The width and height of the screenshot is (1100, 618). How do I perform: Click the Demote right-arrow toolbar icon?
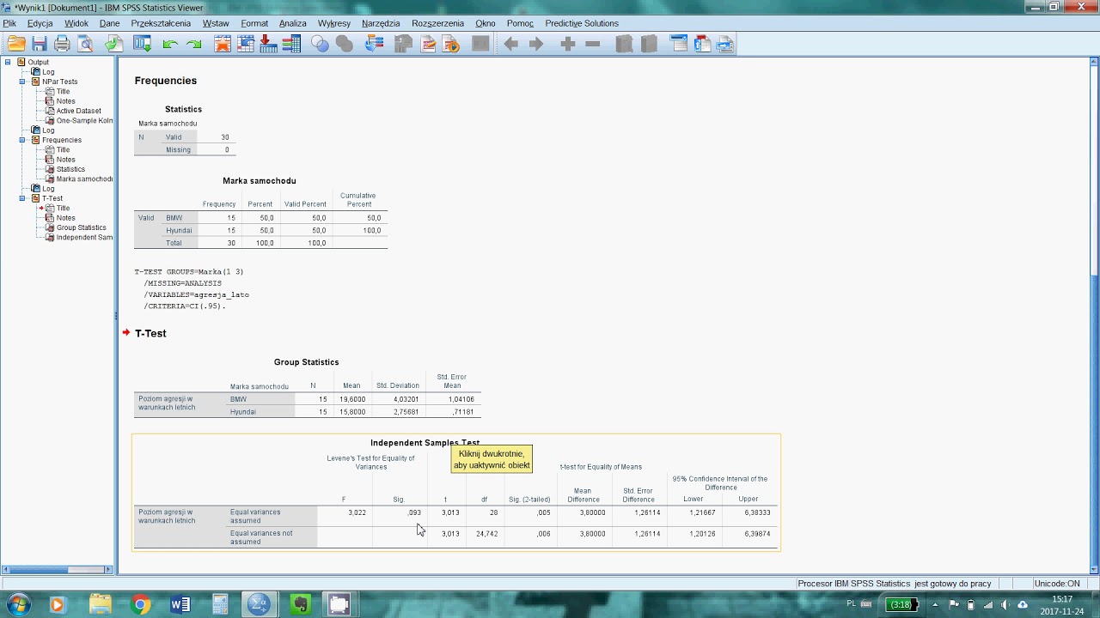tap(536, 44)
